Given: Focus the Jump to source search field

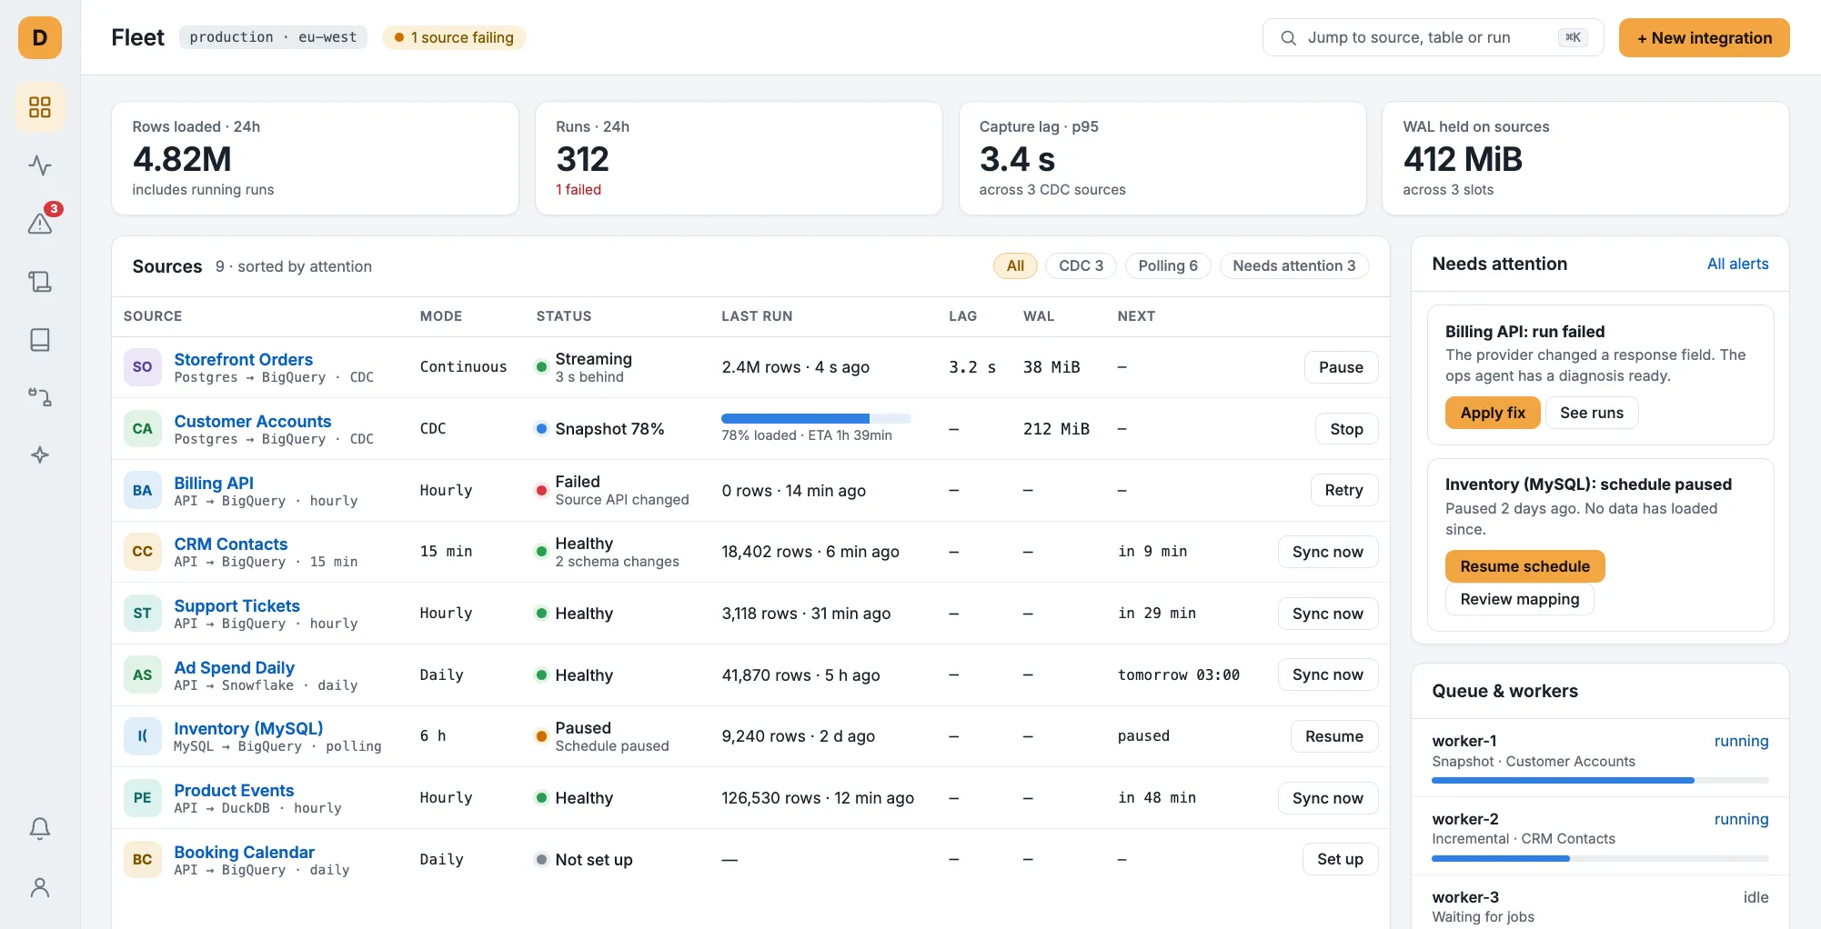Looking at the screenshot, I should pyautogui.click(x=1433, y=37).
